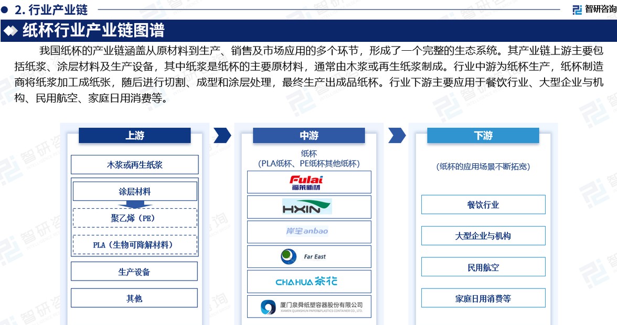Click the PLA（生物可降解材料）box
The height and width of the screenshot is (325, 617).
[134, 244]
